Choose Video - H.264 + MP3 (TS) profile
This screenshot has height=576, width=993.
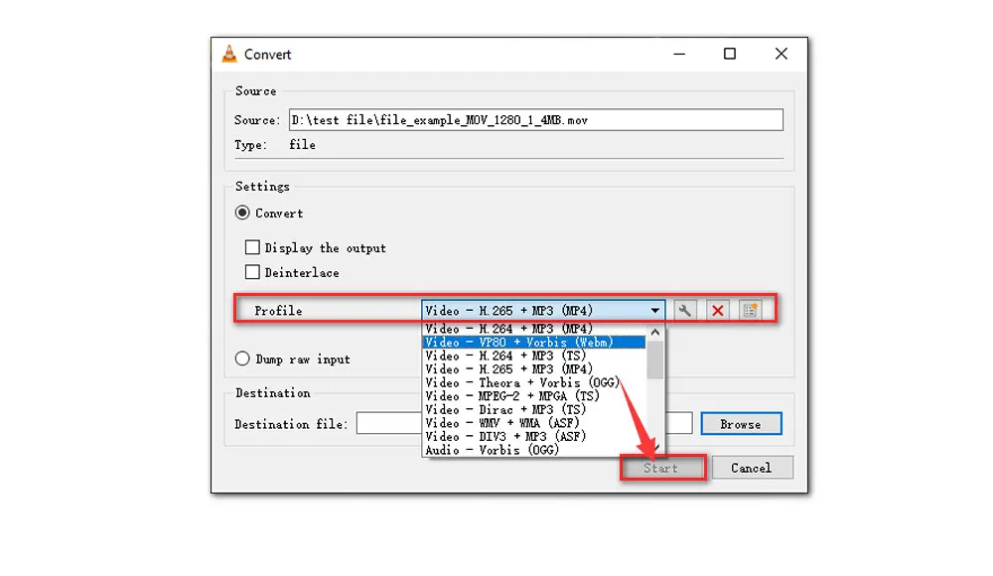click(534, 356)
